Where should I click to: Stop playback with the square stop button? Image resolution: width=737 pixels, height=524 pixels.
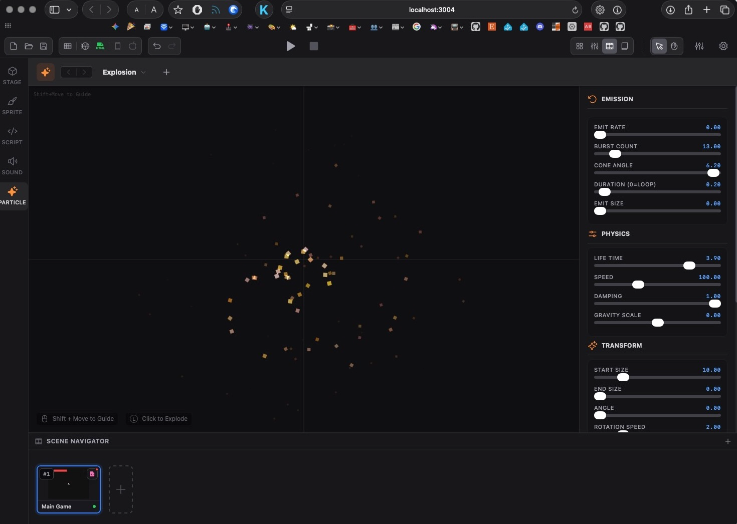(314, 46)
